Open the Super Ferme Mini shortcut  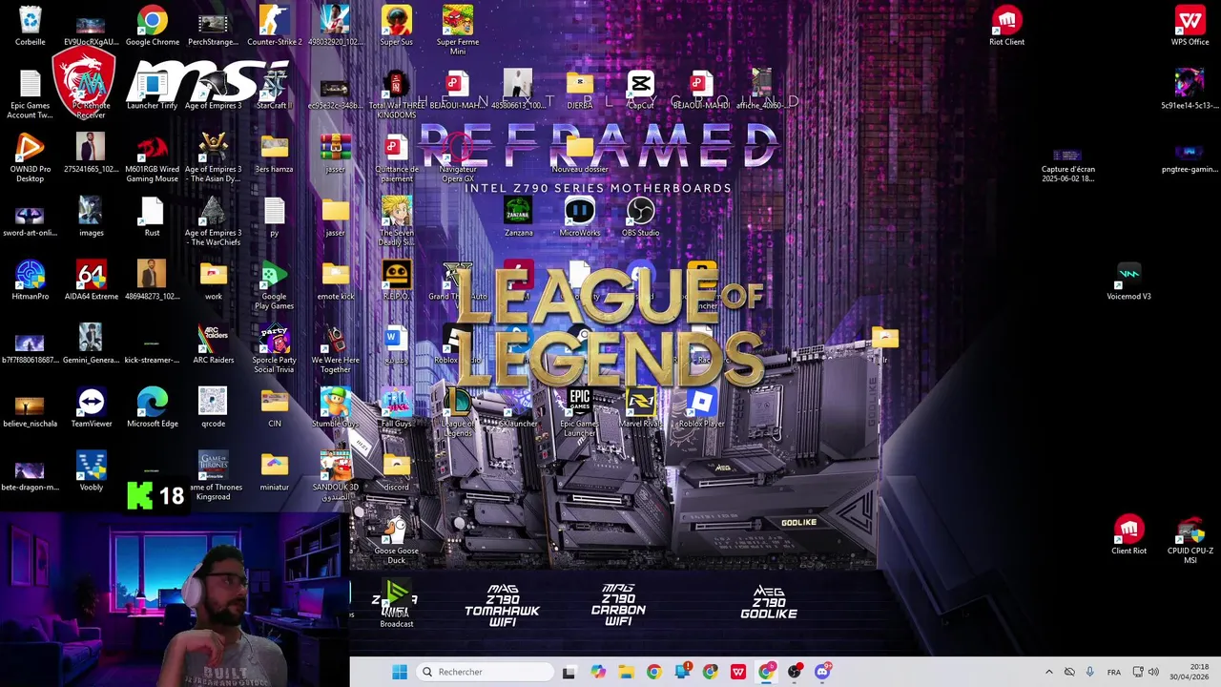(458, 31)
